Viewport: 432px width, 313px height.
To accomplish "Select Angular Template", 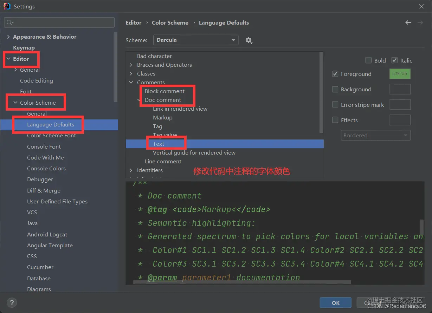I will [x=50, y=245].
